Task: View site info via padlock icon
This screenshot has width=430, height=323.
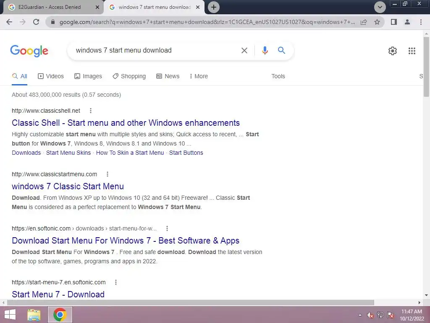Action: [53, 22]
